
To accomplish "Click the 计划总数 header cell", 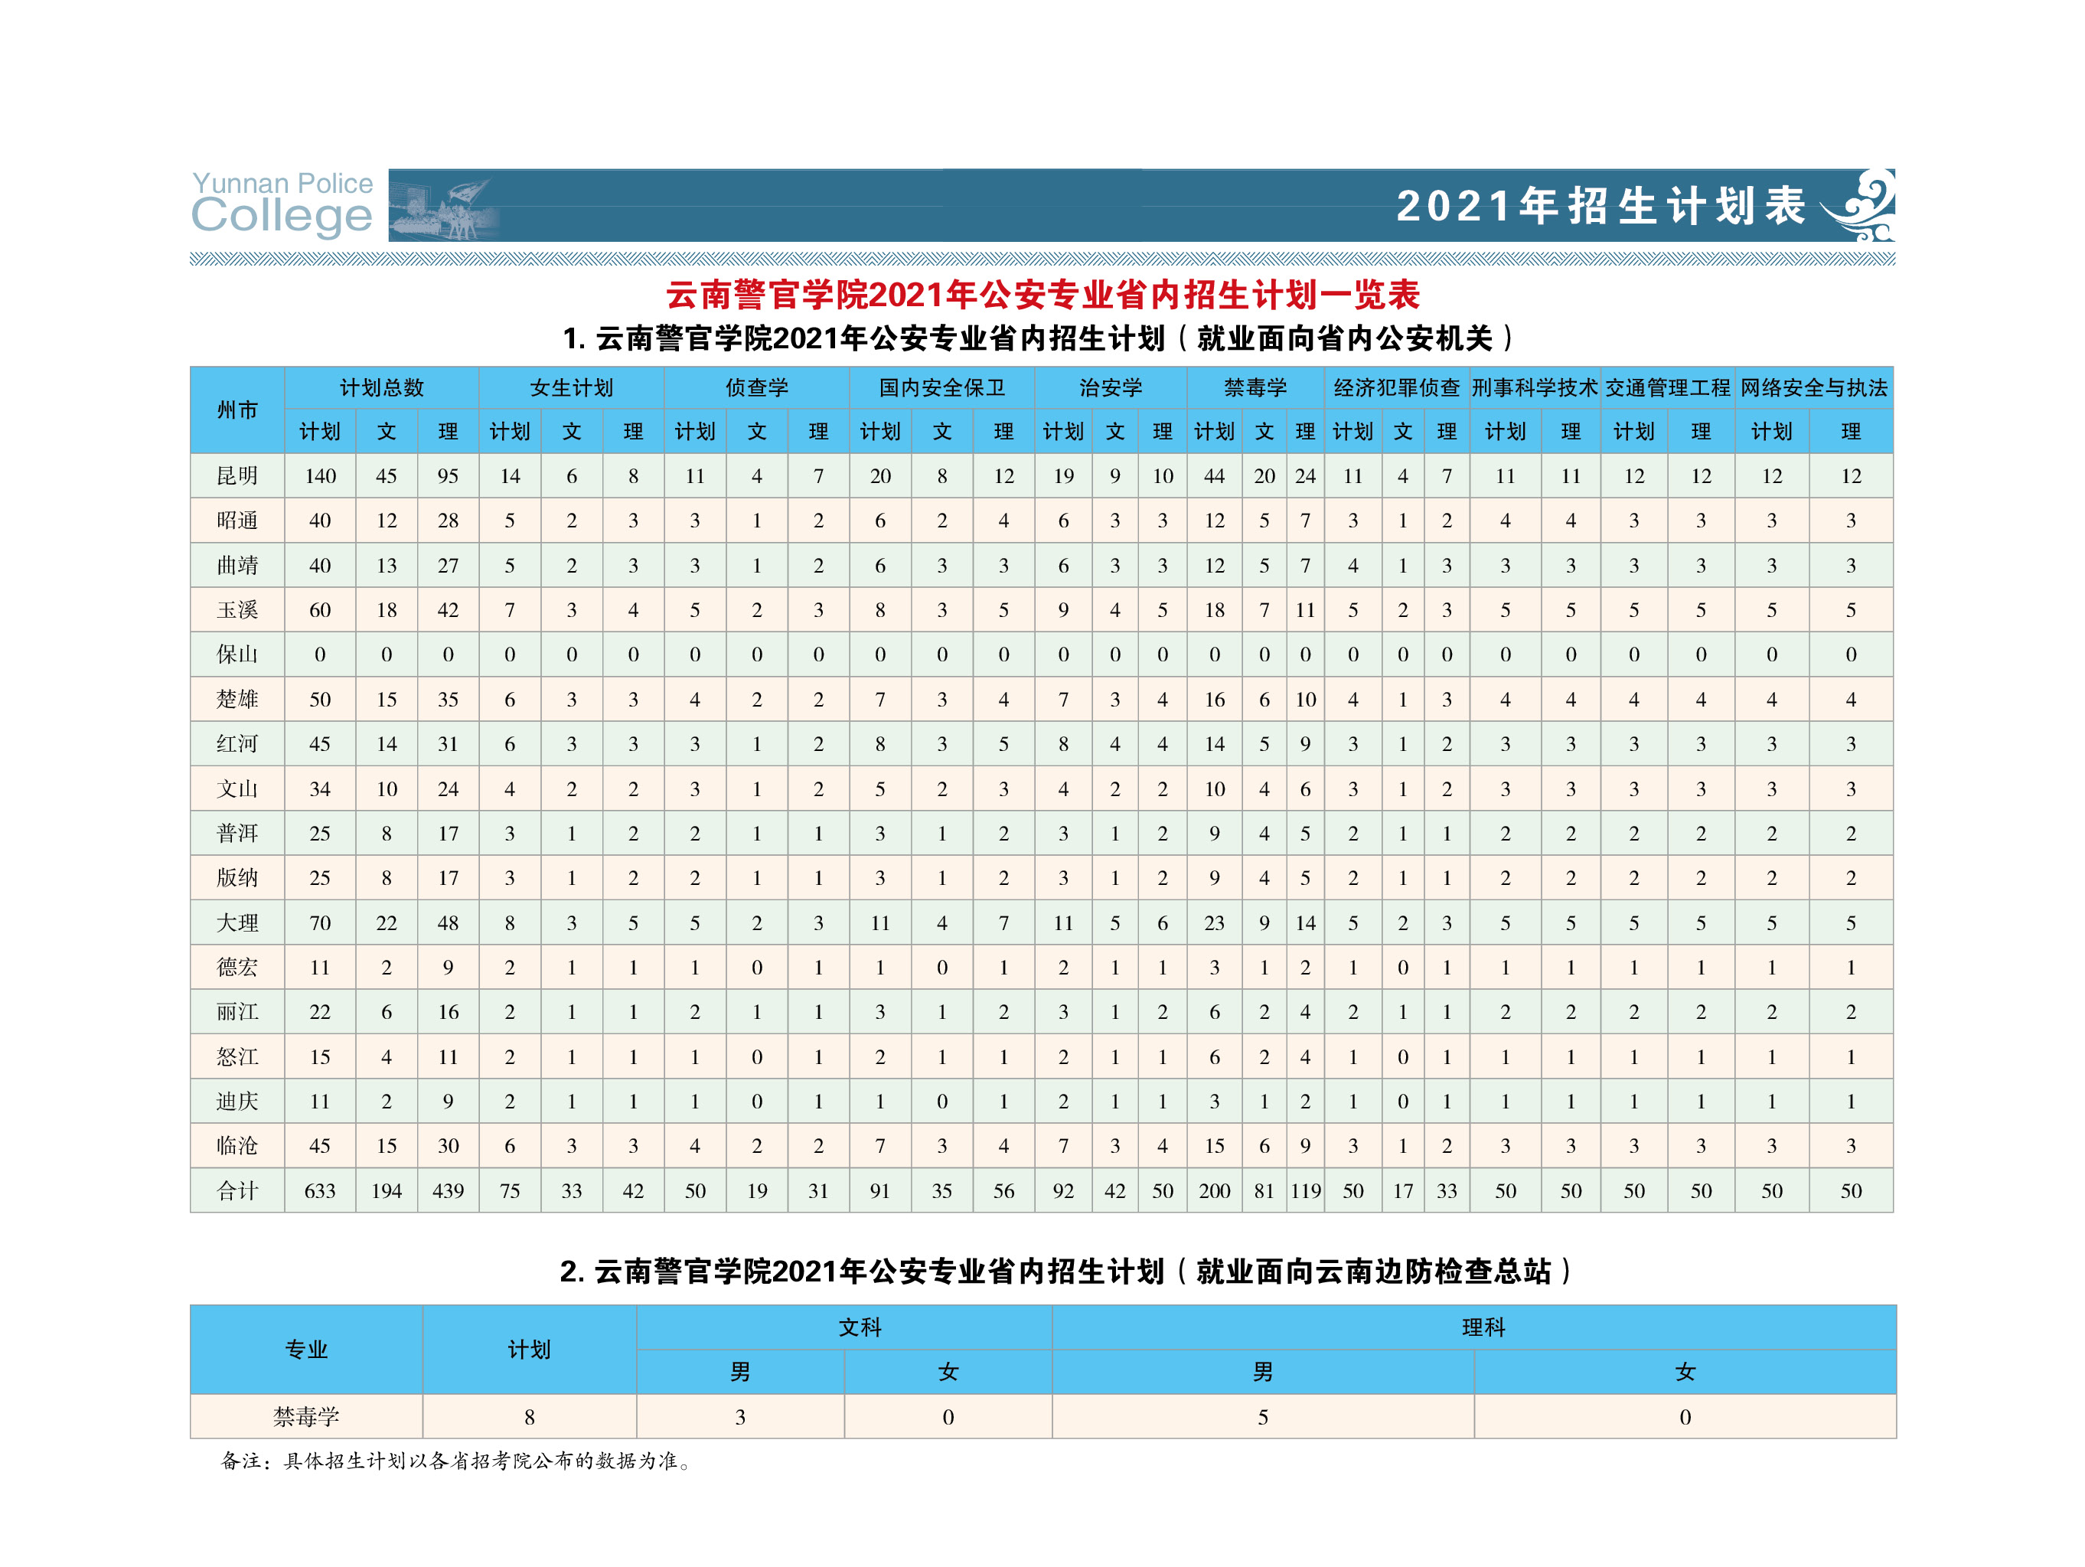I will pos(382,387).
